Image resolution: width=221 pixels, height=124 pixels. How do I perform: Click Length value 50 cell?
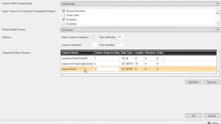coord(139,64)
